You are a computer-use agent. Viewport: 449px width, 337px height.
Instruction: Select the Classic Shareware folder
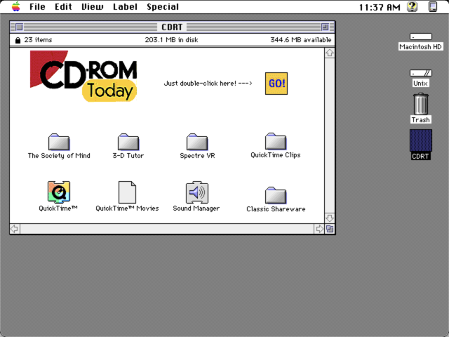point(276,195)
